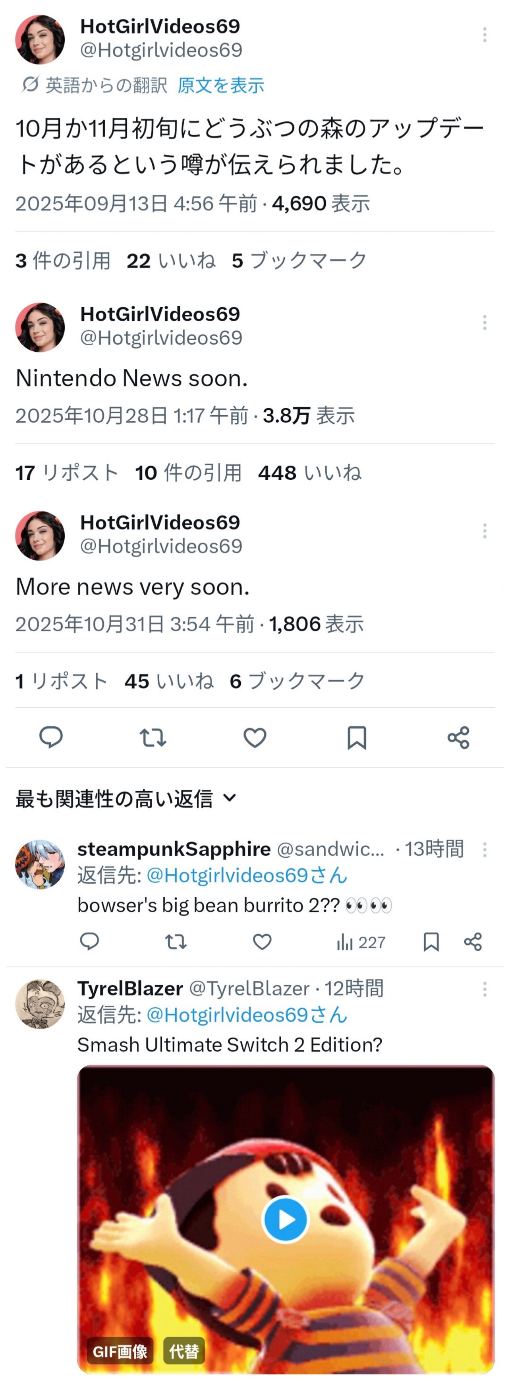Repost the "More news very soon" tweet
Image resolution: width=510 pixels, height=1382 pixels.
(153, 738)
